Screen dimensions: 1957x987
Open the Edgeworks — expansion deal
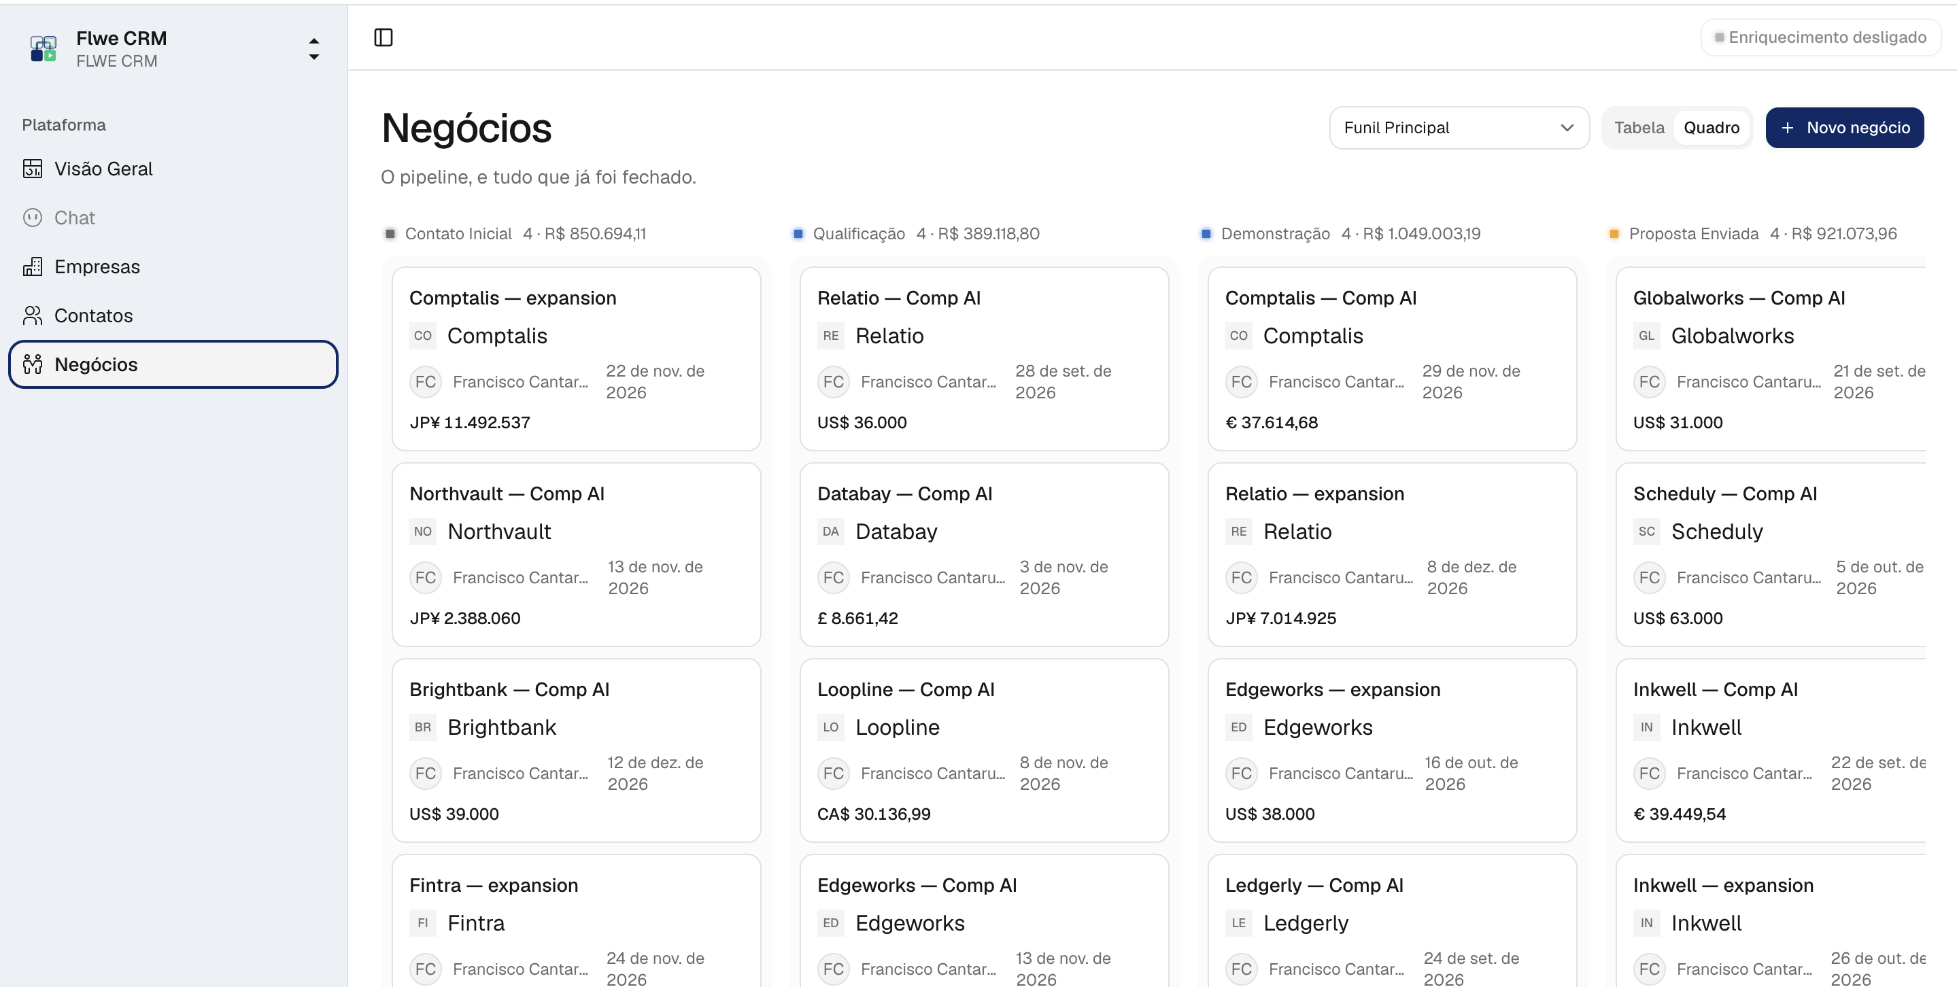(1392, 750)
